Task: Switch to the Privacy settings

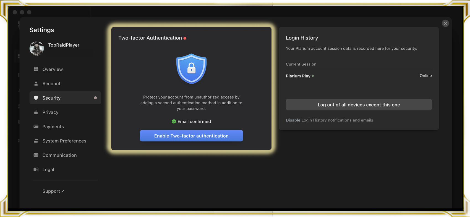Action: click(x=50, y=112)
